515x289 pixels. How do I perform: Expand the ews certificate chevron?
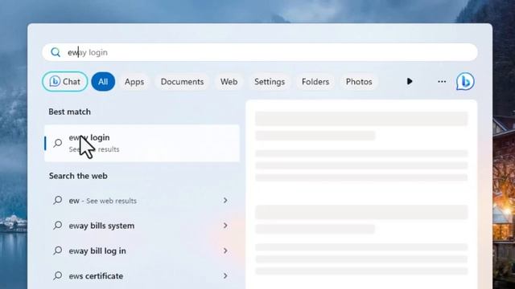[225, 276]
